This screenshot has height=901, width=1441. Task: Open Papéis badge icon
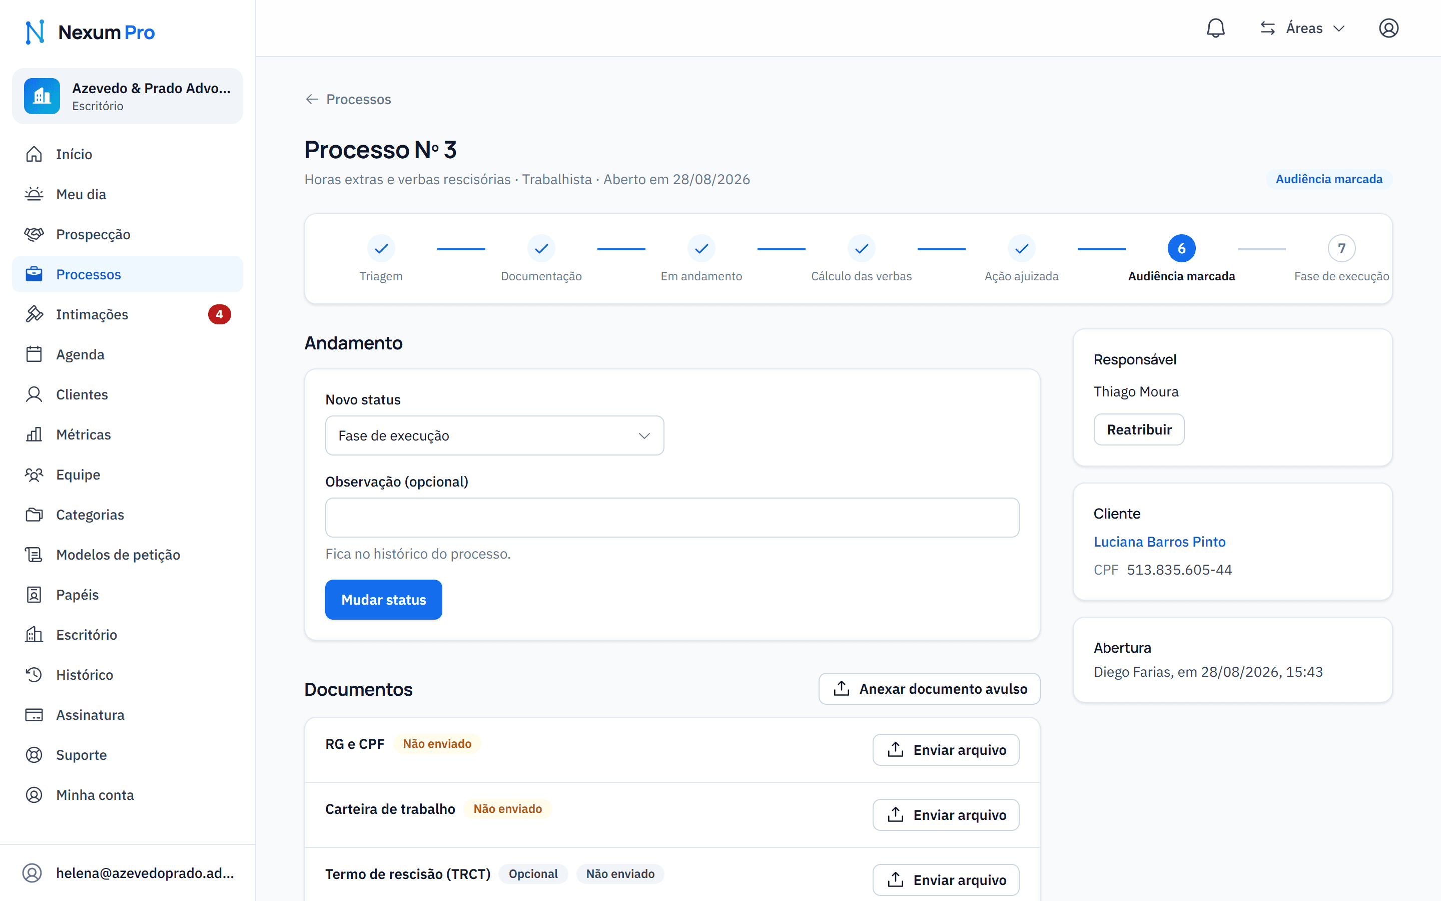34,595
